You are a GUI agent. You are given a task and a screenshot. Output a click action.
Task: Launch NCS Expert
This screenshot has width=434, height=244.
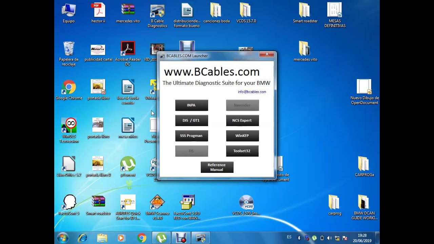click(x=242, y=121)
